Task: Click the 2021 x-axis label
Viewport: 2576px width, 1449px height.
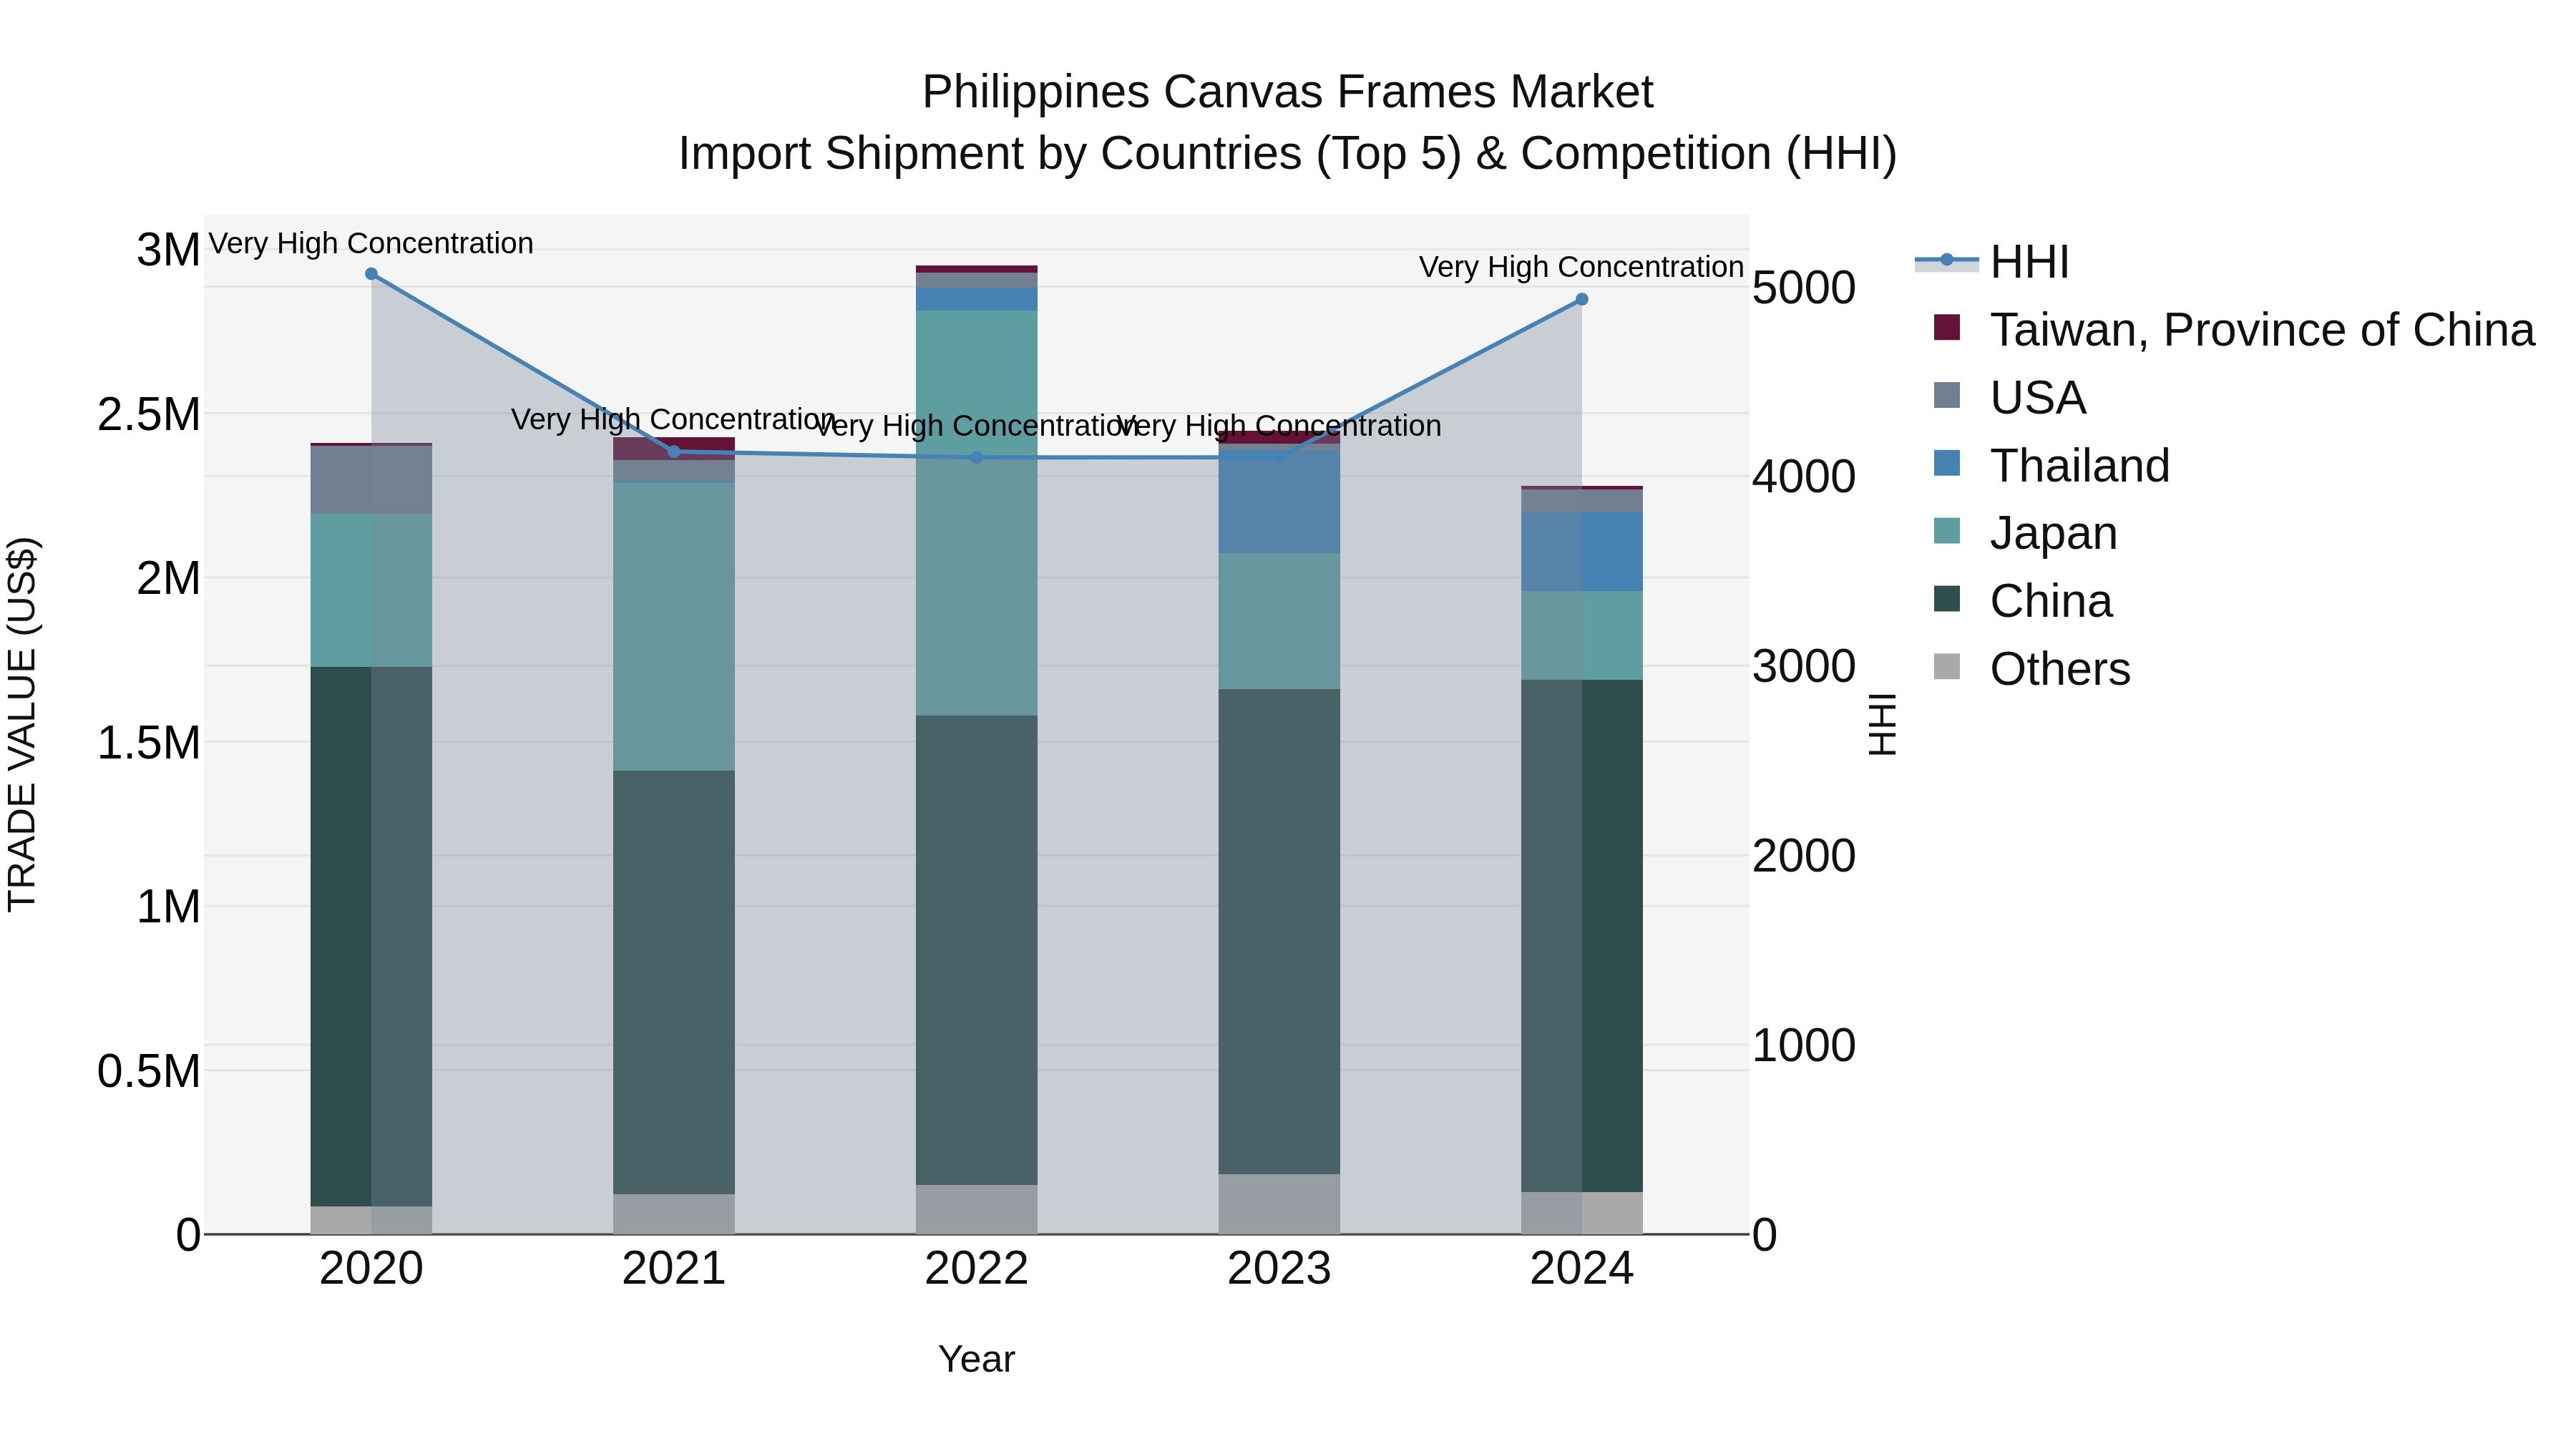Action: (674, 1269)
